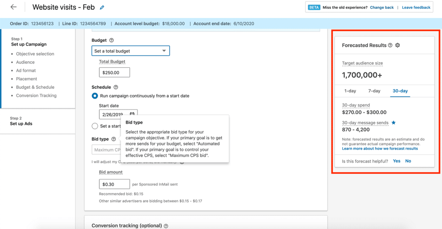Click help icon beside Conversion tracking

click(x=166, y=226)
